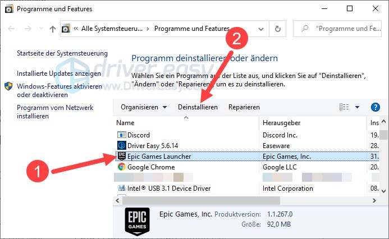This screenshot has height=239, width=389.
Task: Click publisher cell Easeware
Action: (x=276, y=146)
